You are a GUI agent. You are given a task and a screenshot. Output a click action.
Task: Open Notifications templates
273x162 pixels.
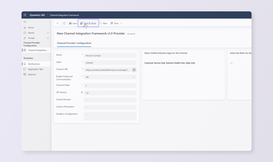click(34, 64)
